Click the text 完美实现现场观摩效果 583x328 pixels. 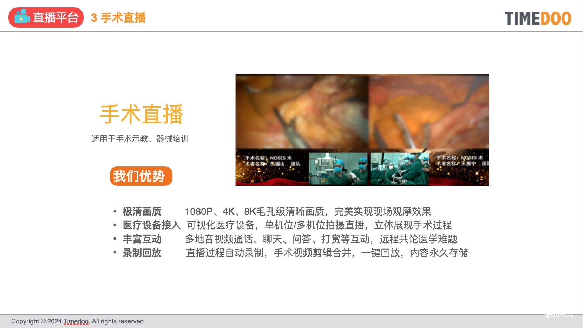click(x=382, y=211)
